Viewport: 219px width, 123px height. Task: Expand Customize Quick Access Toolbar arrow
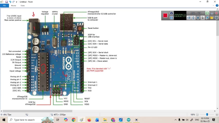pos(16,2)
